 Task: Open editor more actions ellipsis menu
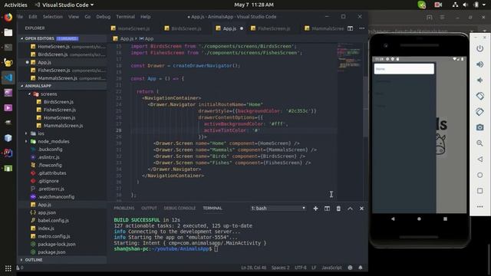[x=361, y=28]
